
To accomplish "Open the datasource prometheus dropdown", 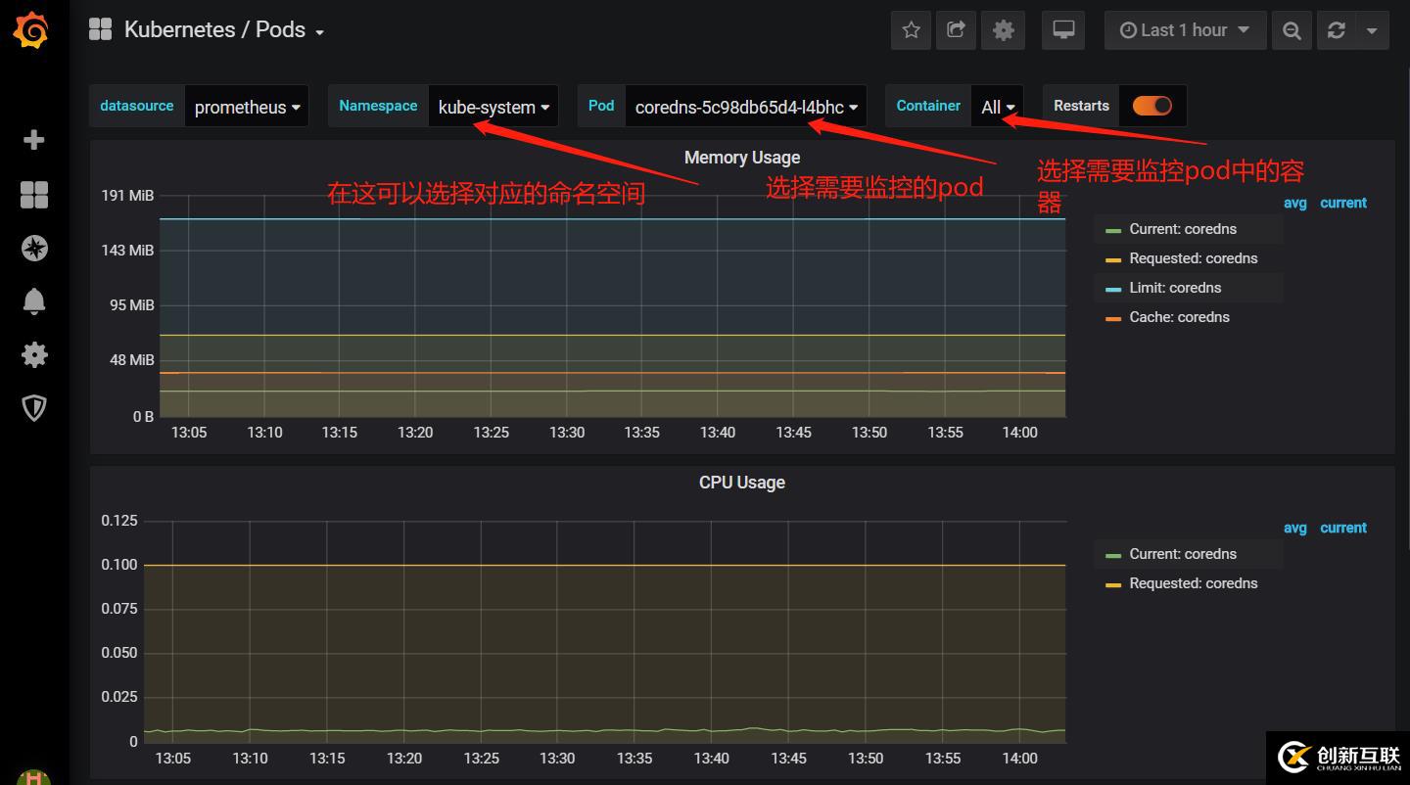I will coord(247,107).
